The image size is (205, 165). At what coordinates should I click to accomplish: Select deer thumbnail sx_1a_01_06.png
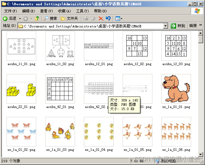coord(176,132)
